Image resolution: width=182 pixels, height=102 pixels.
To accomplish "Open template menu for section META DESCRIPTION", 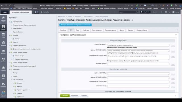I will (173, 57).
